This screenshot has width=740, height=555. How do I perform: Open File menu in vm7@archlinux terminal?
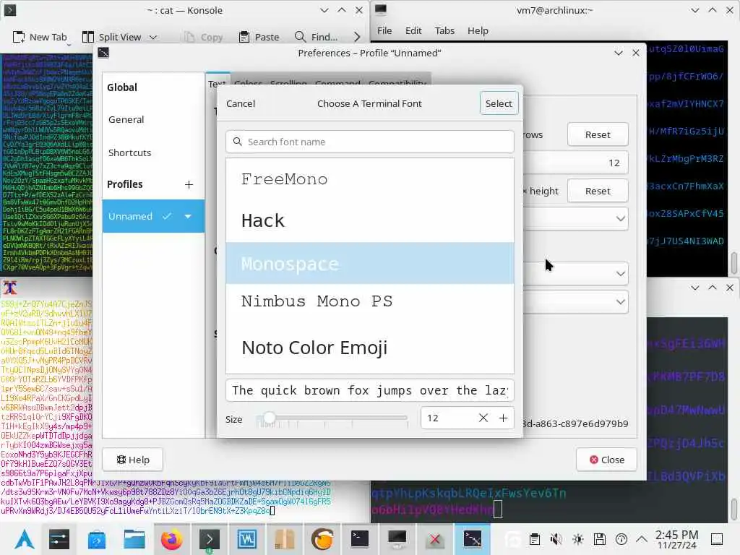coord(384,30)
